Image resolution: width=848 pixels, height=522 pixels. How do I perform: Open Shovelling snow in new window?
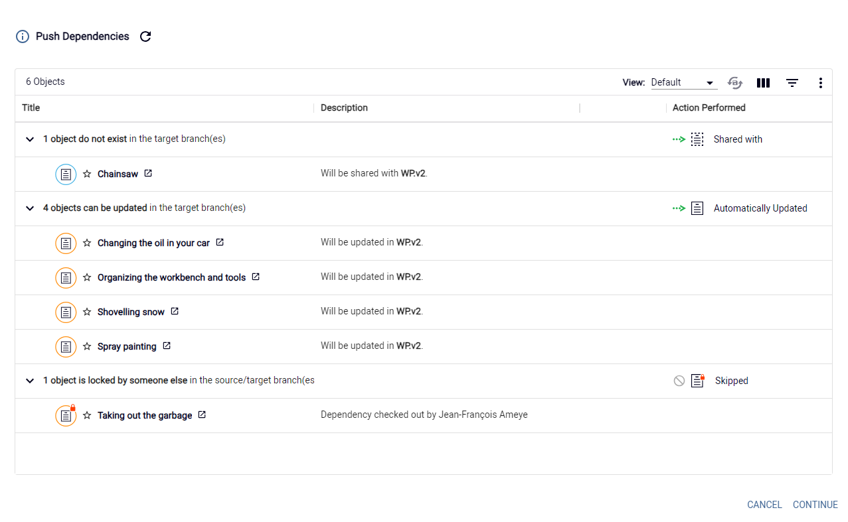pyautogui.click(x=175, y=311)
